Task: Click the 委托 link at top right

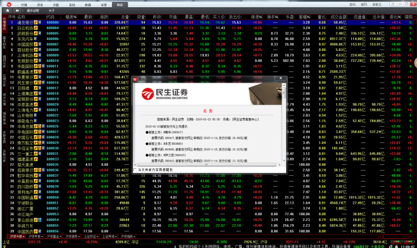Action: pyautogui.click(x=352, y=5)
